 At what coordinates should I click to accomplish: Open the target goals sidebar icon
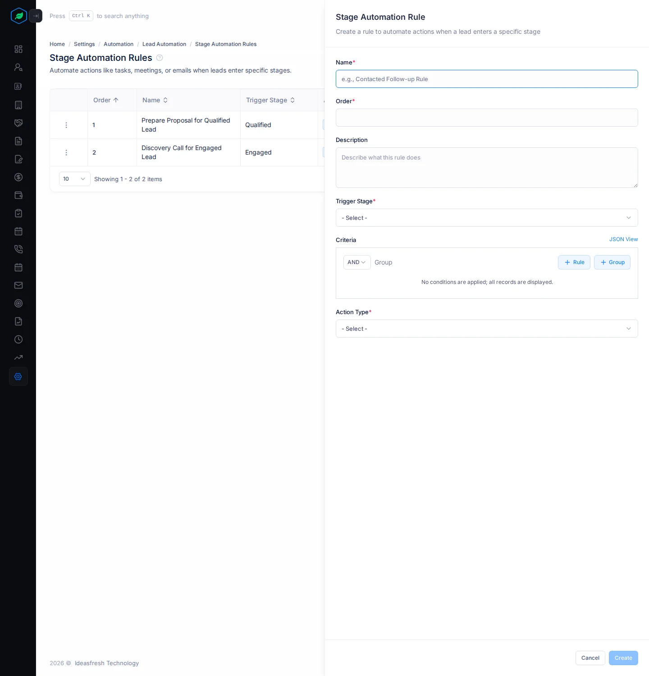[x=18, y=303]
